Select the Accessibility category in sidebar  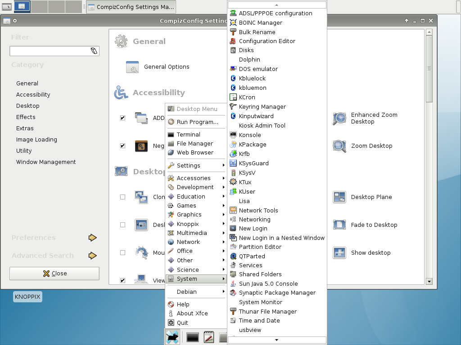point(33,94)
